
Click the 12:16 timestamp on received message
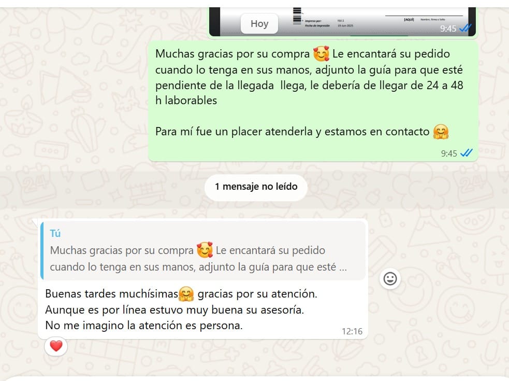click(x=352, y=331)
